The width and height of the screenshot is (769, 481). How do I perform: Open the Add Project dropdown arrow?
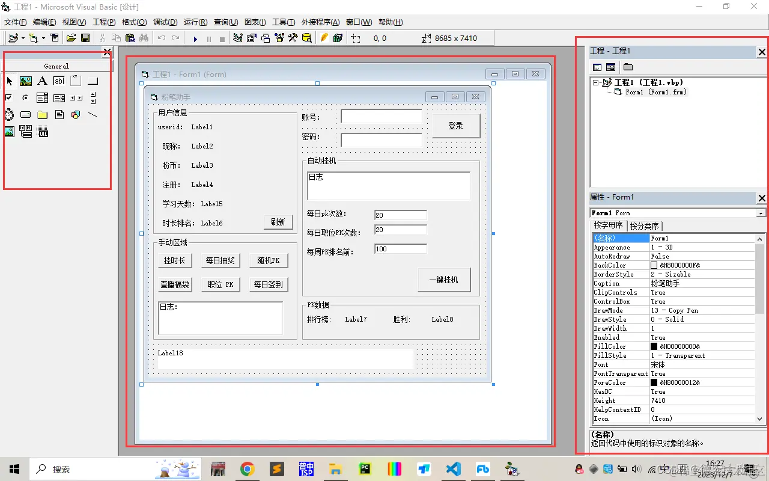click(23, 38)
